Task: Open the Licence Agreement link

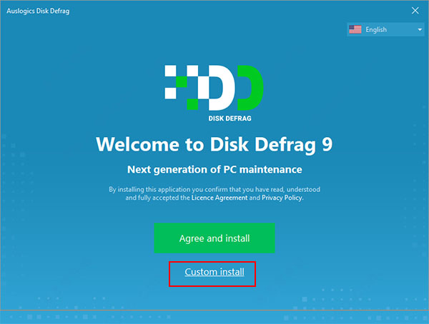Action: coord(220,198)
